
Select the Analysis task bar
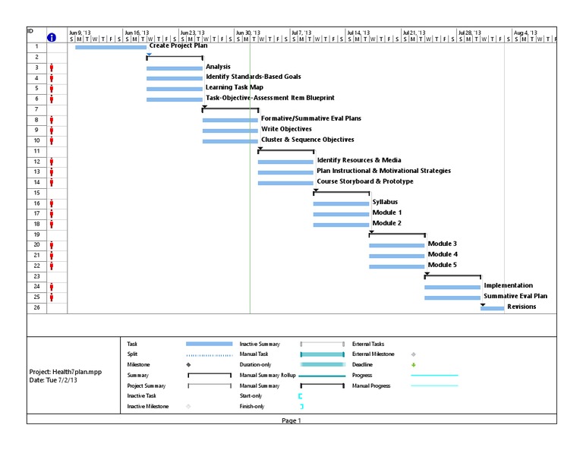click(x=175, y=68)
